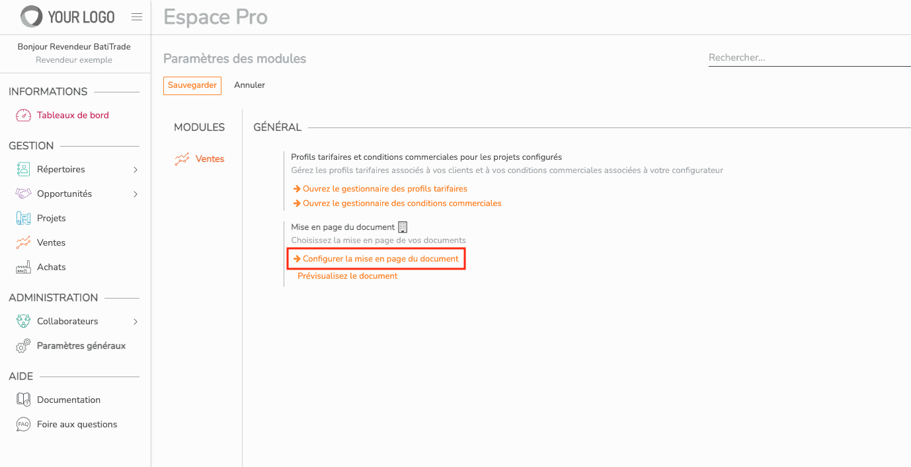Open the Foire aux questions FAQ icon
The height and width of the screenshot is (467, 911).
24,424
